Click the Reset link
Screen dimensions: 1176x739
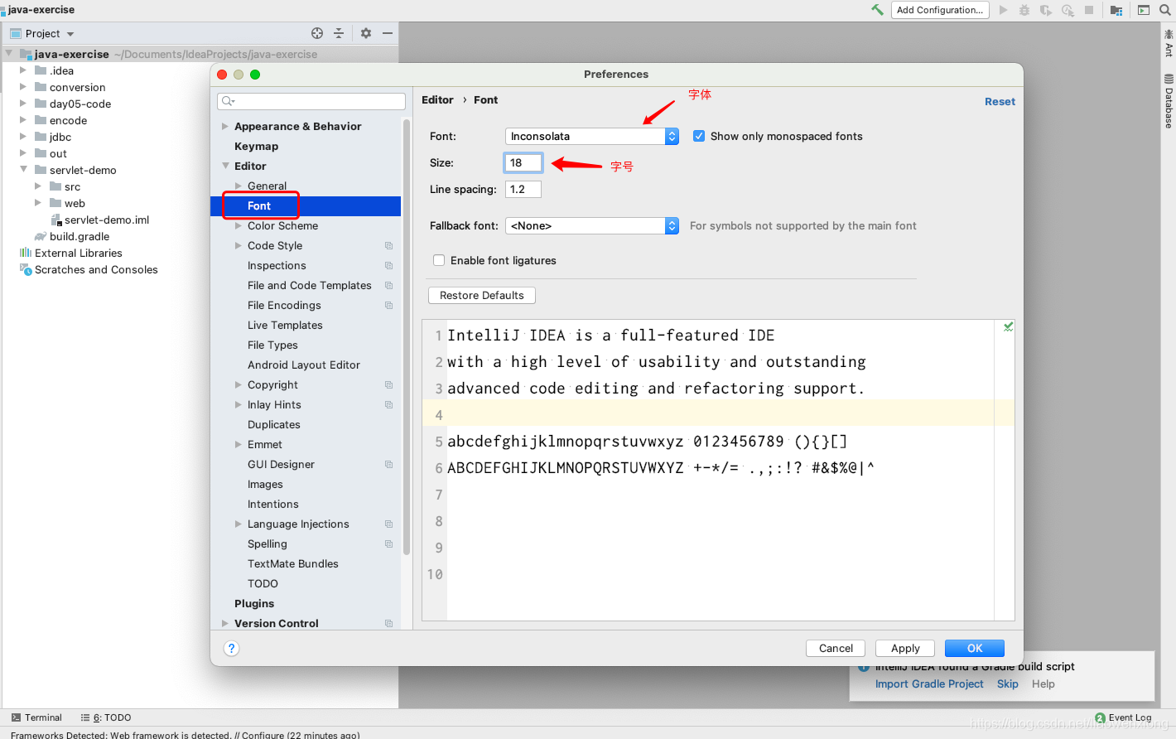[x=1000, y=102]
